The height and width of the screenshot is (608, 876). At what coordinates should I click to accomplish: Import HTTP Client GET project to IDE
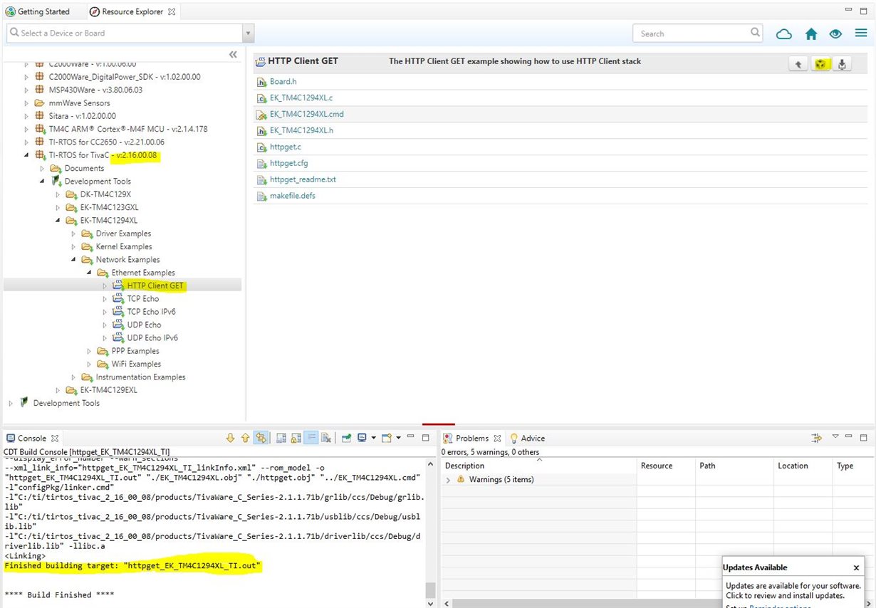(x=820, y=64)
